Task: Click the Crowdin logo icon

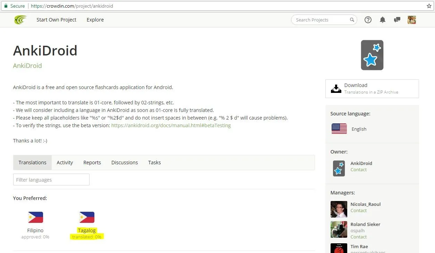Action: coord(20,20)
